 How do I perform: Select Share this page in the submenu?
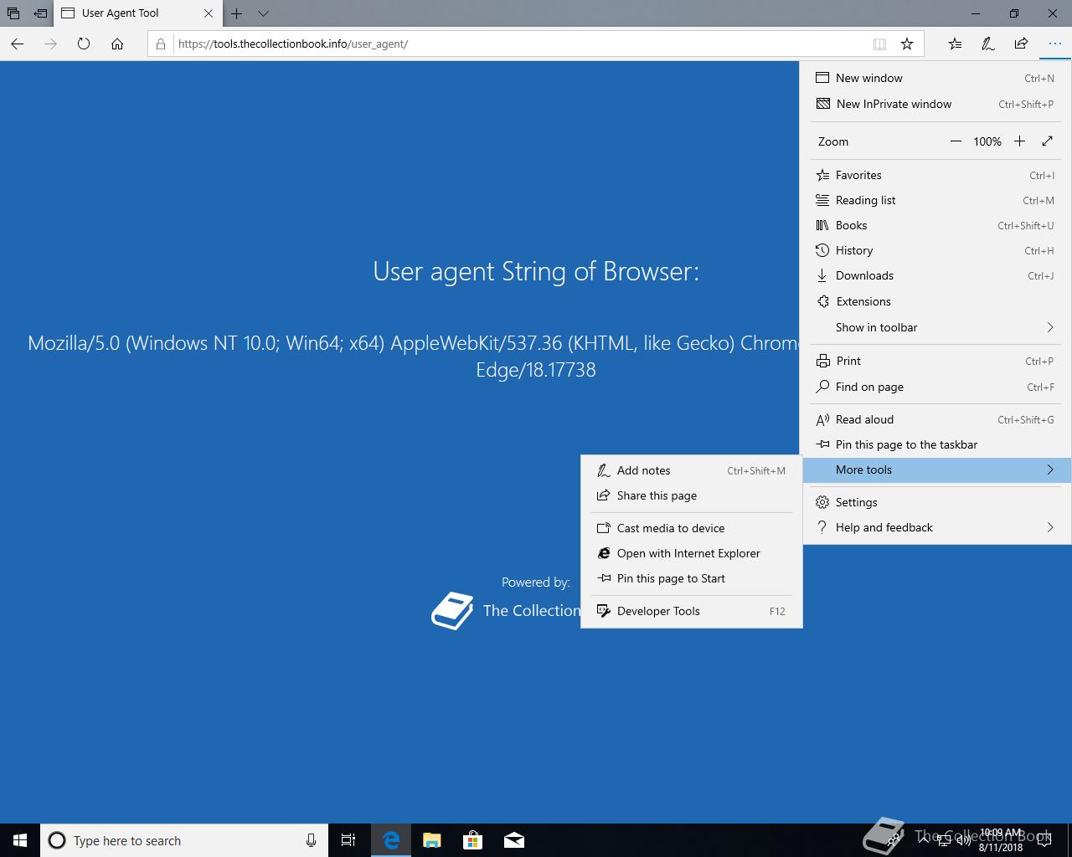click(x=692, y=495)
